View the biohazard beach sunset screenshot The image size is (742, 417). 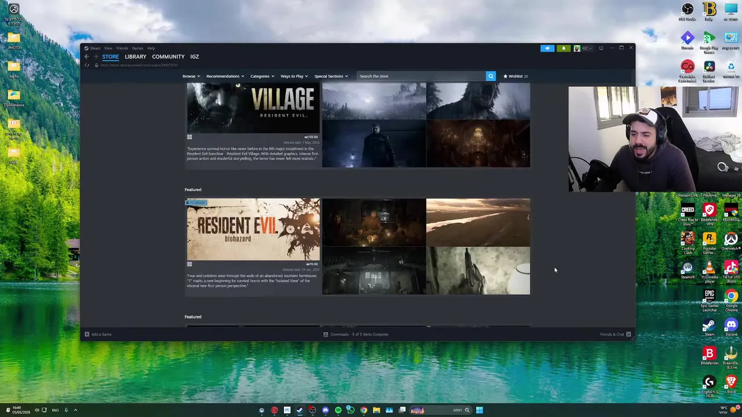[478, 222]
